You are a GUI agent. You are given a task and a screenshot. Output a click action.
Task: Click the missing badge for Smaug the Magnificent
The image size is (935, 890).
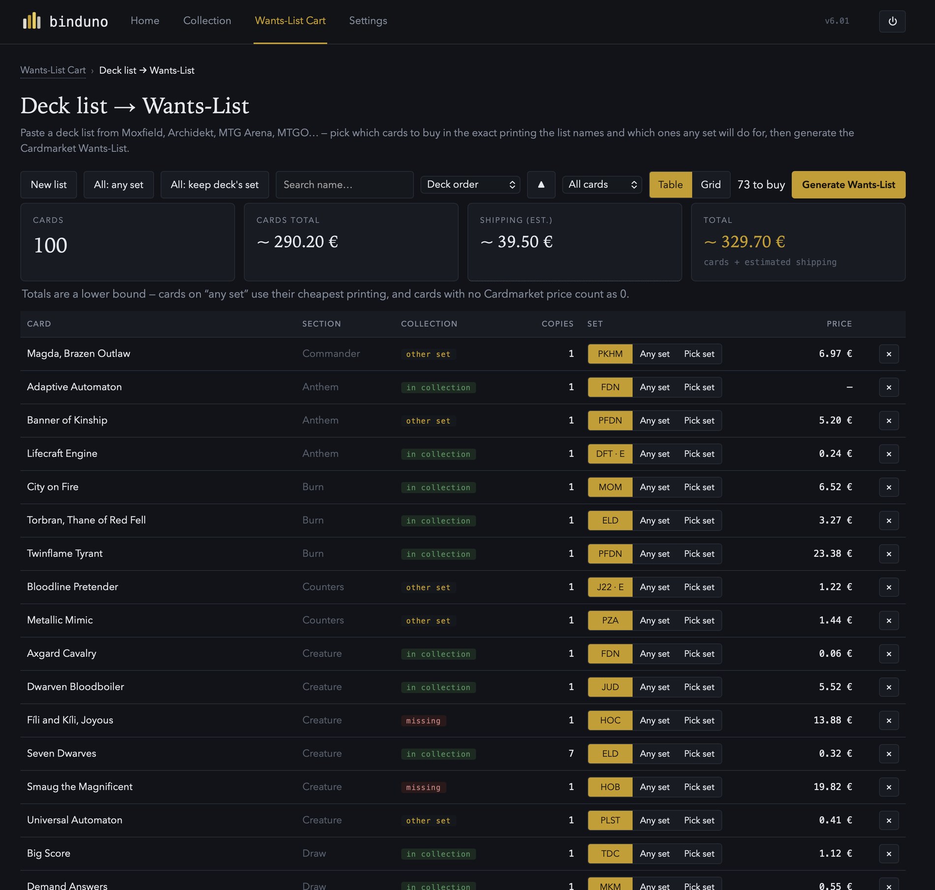pyautogui.click(x=423, y=787)
